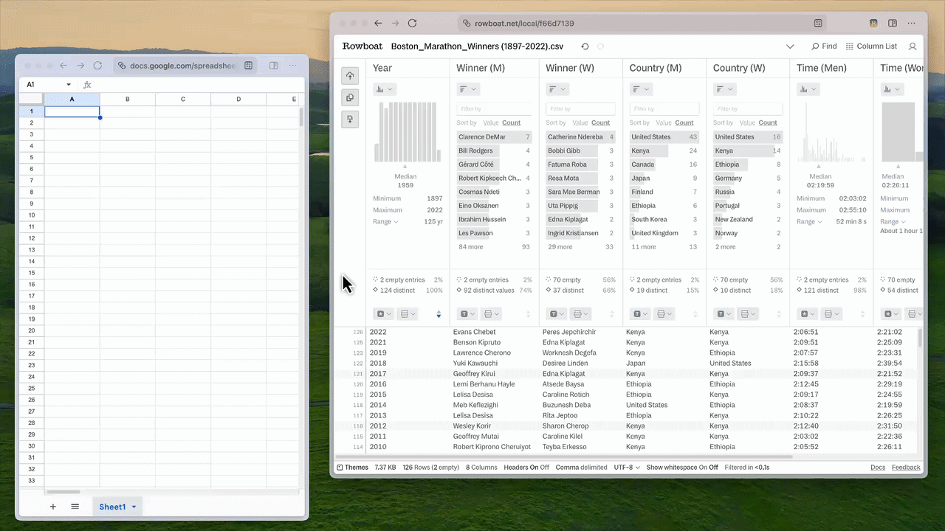Screen dimensions: 945x531
Task: Click the sort arrows for the Year column
Action: tap(439, 314)
